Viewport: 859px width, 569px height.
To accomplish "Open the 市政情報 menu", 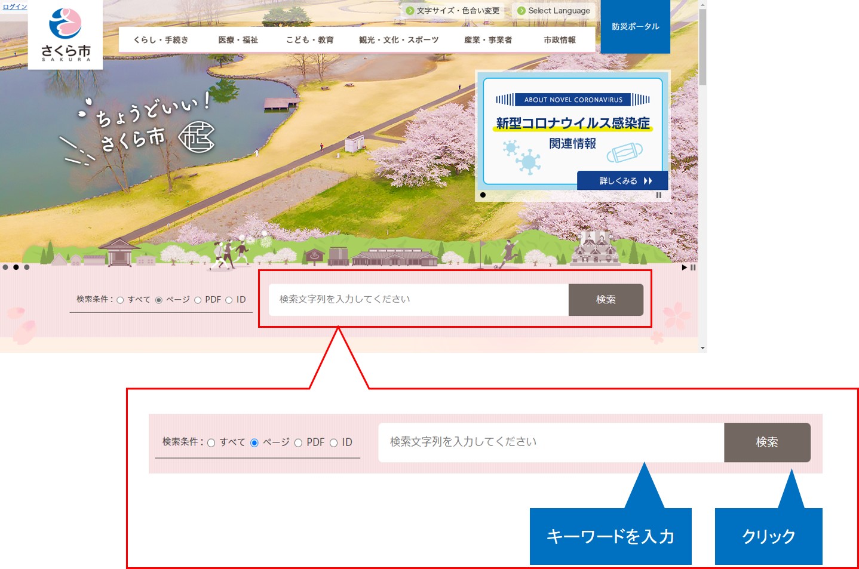I will tap(560, 39).
